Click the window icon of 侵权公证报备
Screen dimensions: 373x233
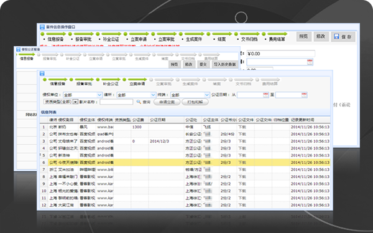point(18,49)
